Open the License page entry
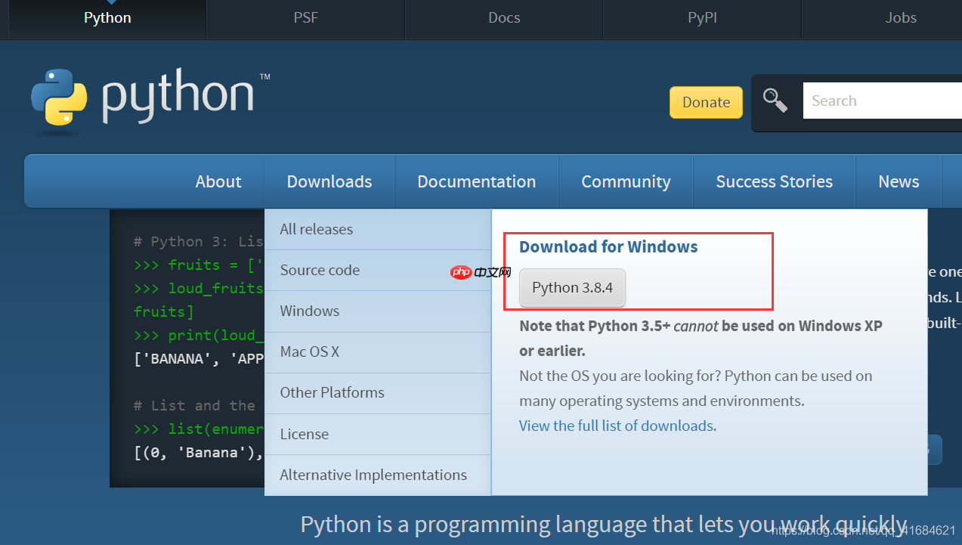The height and width of the screenshot is (545, 962). pyautogui.click(x=304, y=434)
